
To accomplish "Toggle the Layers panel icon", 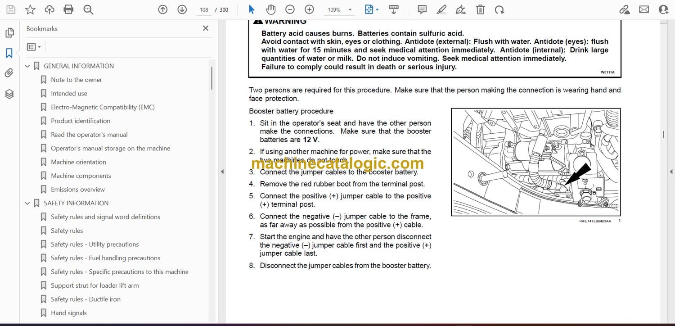I will pos(9,94).
